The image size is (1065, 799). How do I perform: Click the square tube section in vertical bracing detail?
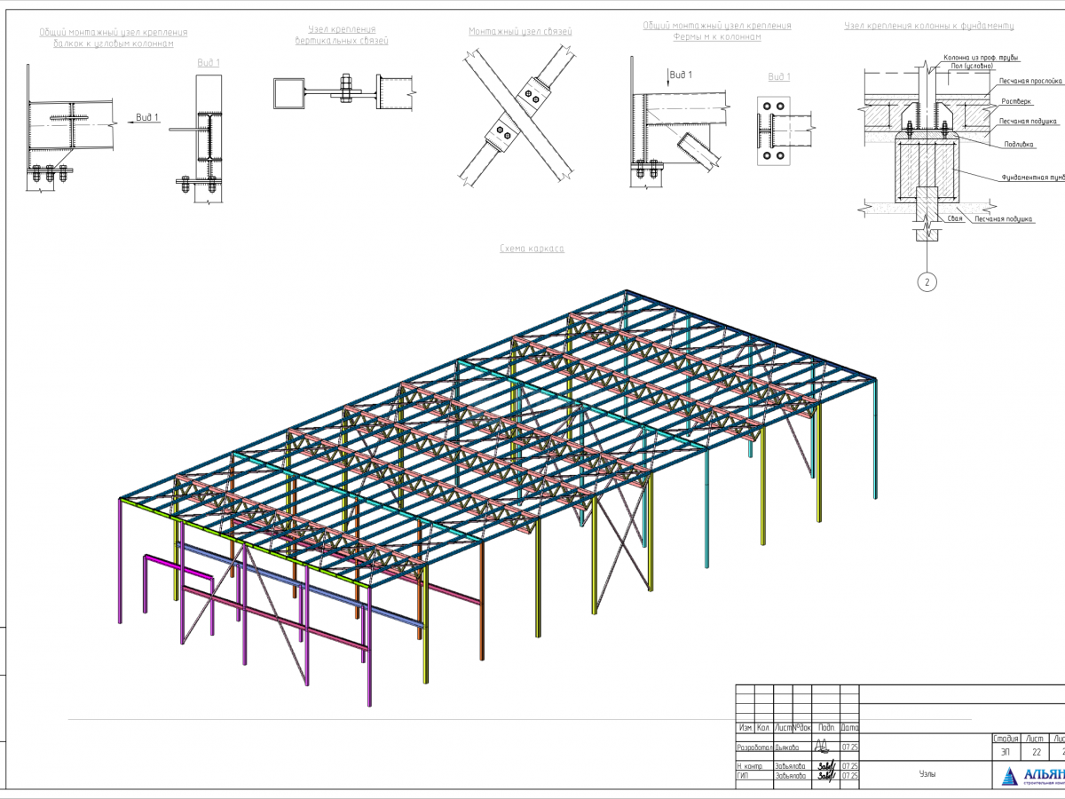pyautogui.click(x=288, y=91)
